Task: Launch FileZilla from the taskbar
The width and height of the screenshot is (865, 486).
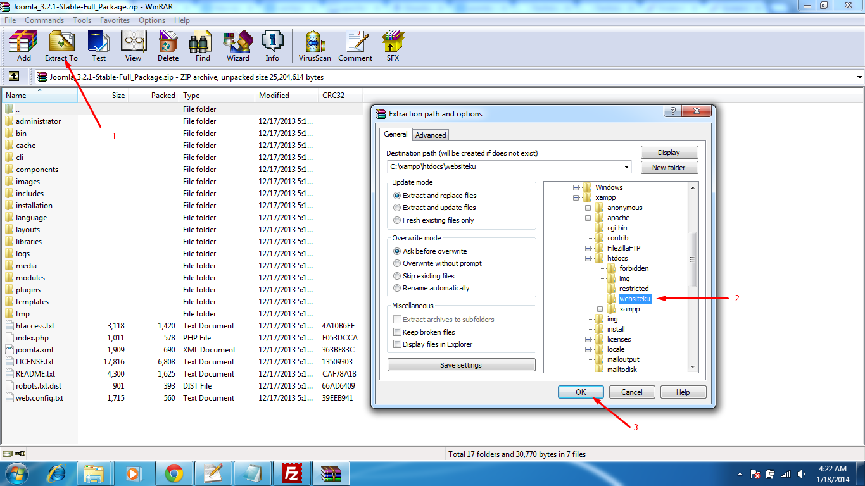Action: point(291,473)
